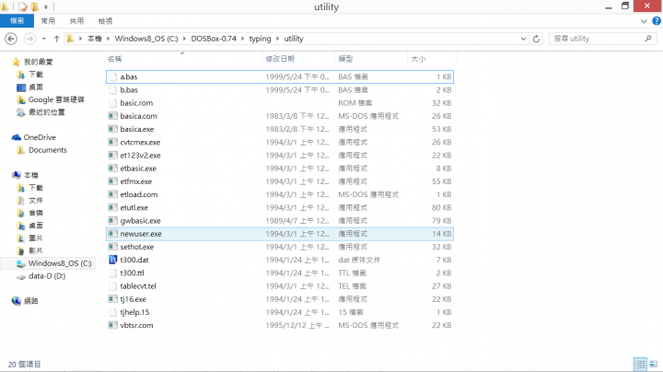The height and width of the screenshot is (372, 663).
Task: Select data-D (D:) drive in sidebar
Action: [47, 276]
